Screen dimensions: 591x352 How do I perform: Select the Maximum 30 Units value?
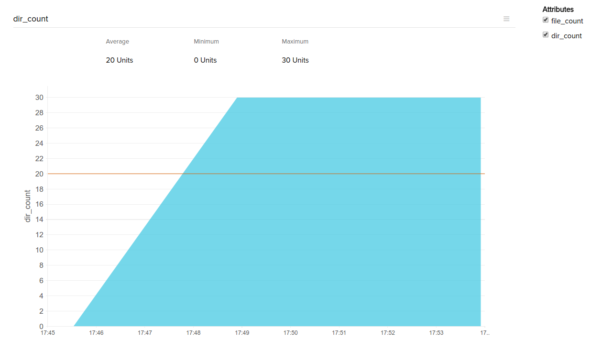[x=295, y=60]
